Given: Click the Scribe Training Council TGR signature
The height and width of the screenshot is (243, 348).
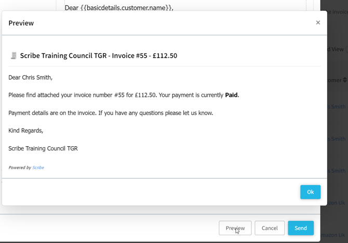Looking at the screenshot, I should pos(43,148).
